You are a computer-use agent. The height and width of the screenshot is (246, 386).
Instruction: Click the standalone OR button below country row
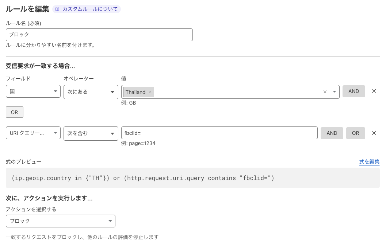point(15,112)
